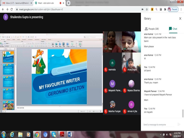The width and height of the screenshot is (184, 138).
Task: Click the browser address bar URL
Action: pos(41,9)
